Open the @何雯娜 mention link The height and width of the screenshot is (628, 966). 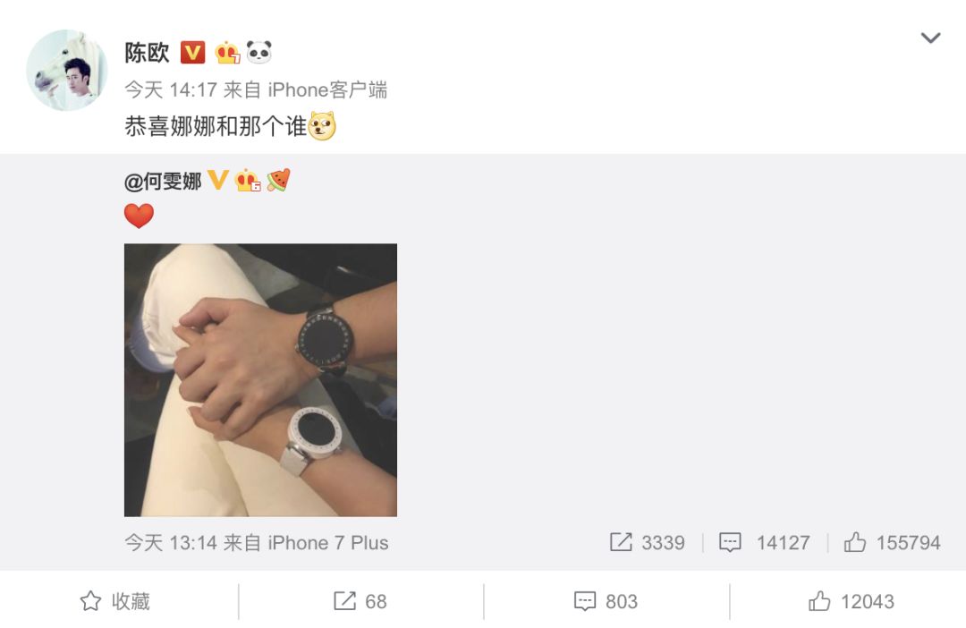(x=163, y=182)
